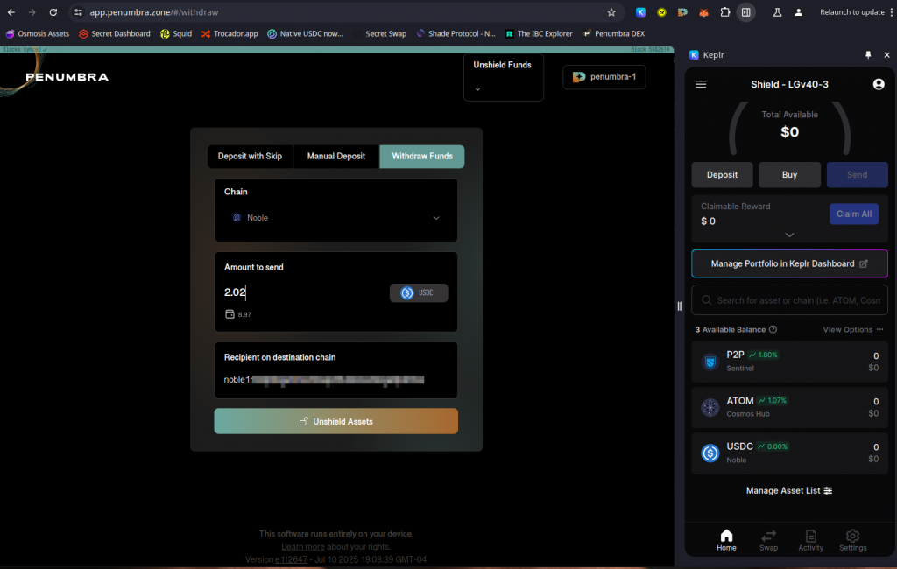Click the wallet balance 8.97 icon
Screen dimensions: 897x569
click(x=230, y=314)
